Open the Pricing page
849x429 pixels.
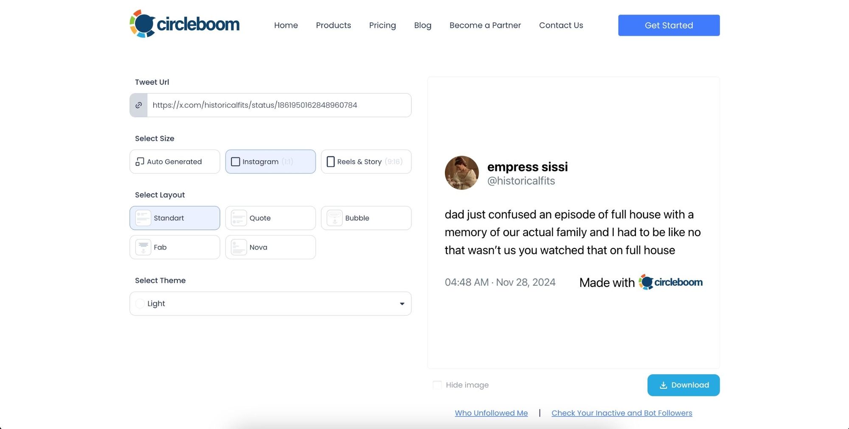[x=382, y=25]
